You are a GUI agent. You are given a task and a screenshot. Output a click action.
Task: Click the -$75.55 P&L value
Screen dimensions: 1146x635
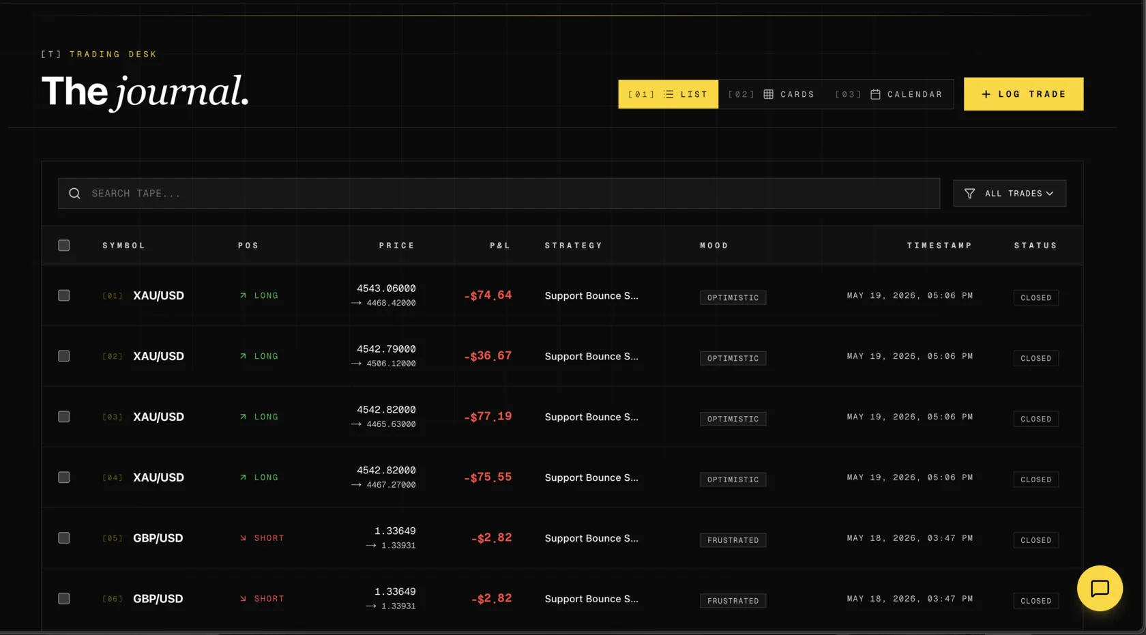coord(488,477)
